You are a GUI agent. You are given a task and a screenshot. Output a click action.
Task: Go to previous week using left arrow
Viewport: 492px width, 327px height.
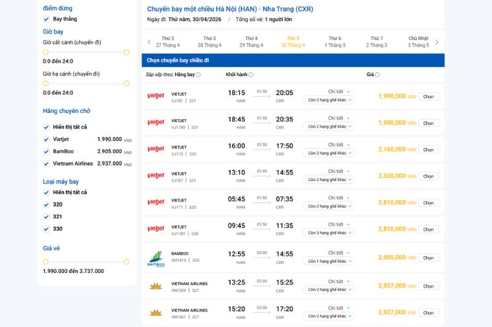click(149, 42)
